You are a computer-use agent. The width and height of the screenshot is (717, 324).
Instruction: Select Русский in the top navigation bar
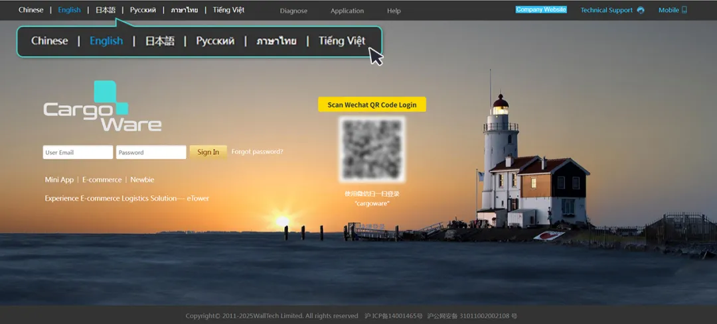pyautogui.click(x=143, y=10)
